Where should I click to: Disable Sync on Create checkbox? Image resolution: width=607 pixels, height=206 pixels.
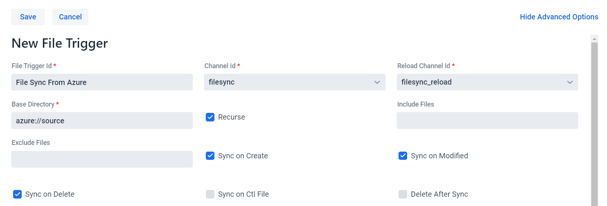[x=210, y=156]
